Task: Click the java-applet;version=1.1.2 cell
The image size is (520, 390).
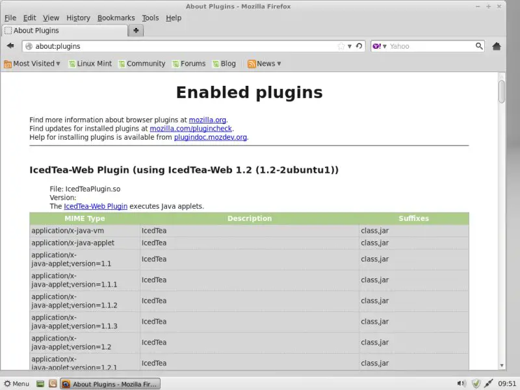Action: point(84,301)
